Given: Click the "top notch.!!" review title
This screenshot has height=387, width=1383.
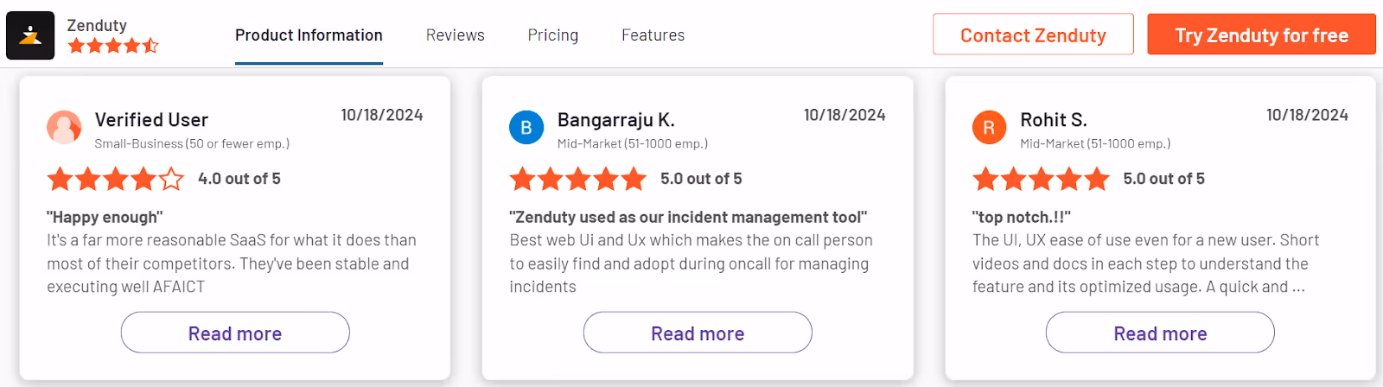Looking at the screenshot, I should pos(1021,217).
